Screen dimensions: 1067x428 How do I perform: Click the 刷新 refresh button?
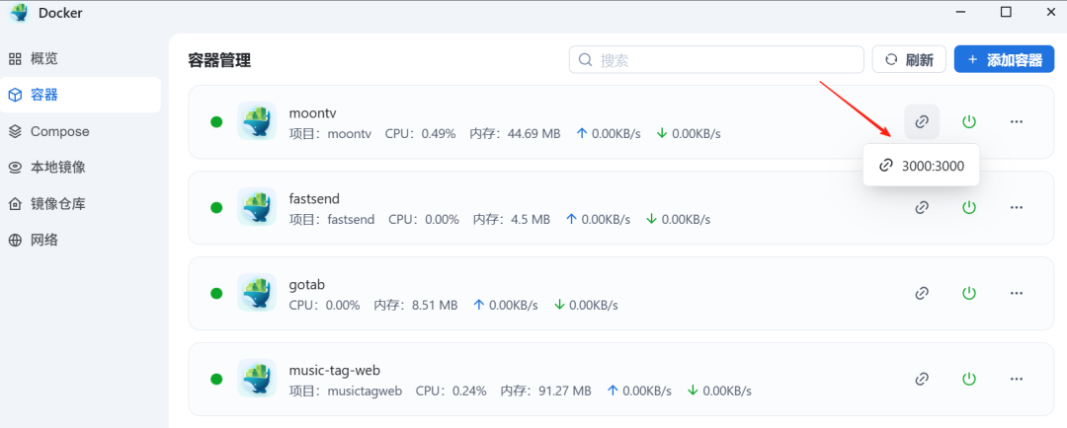point(909,60)
